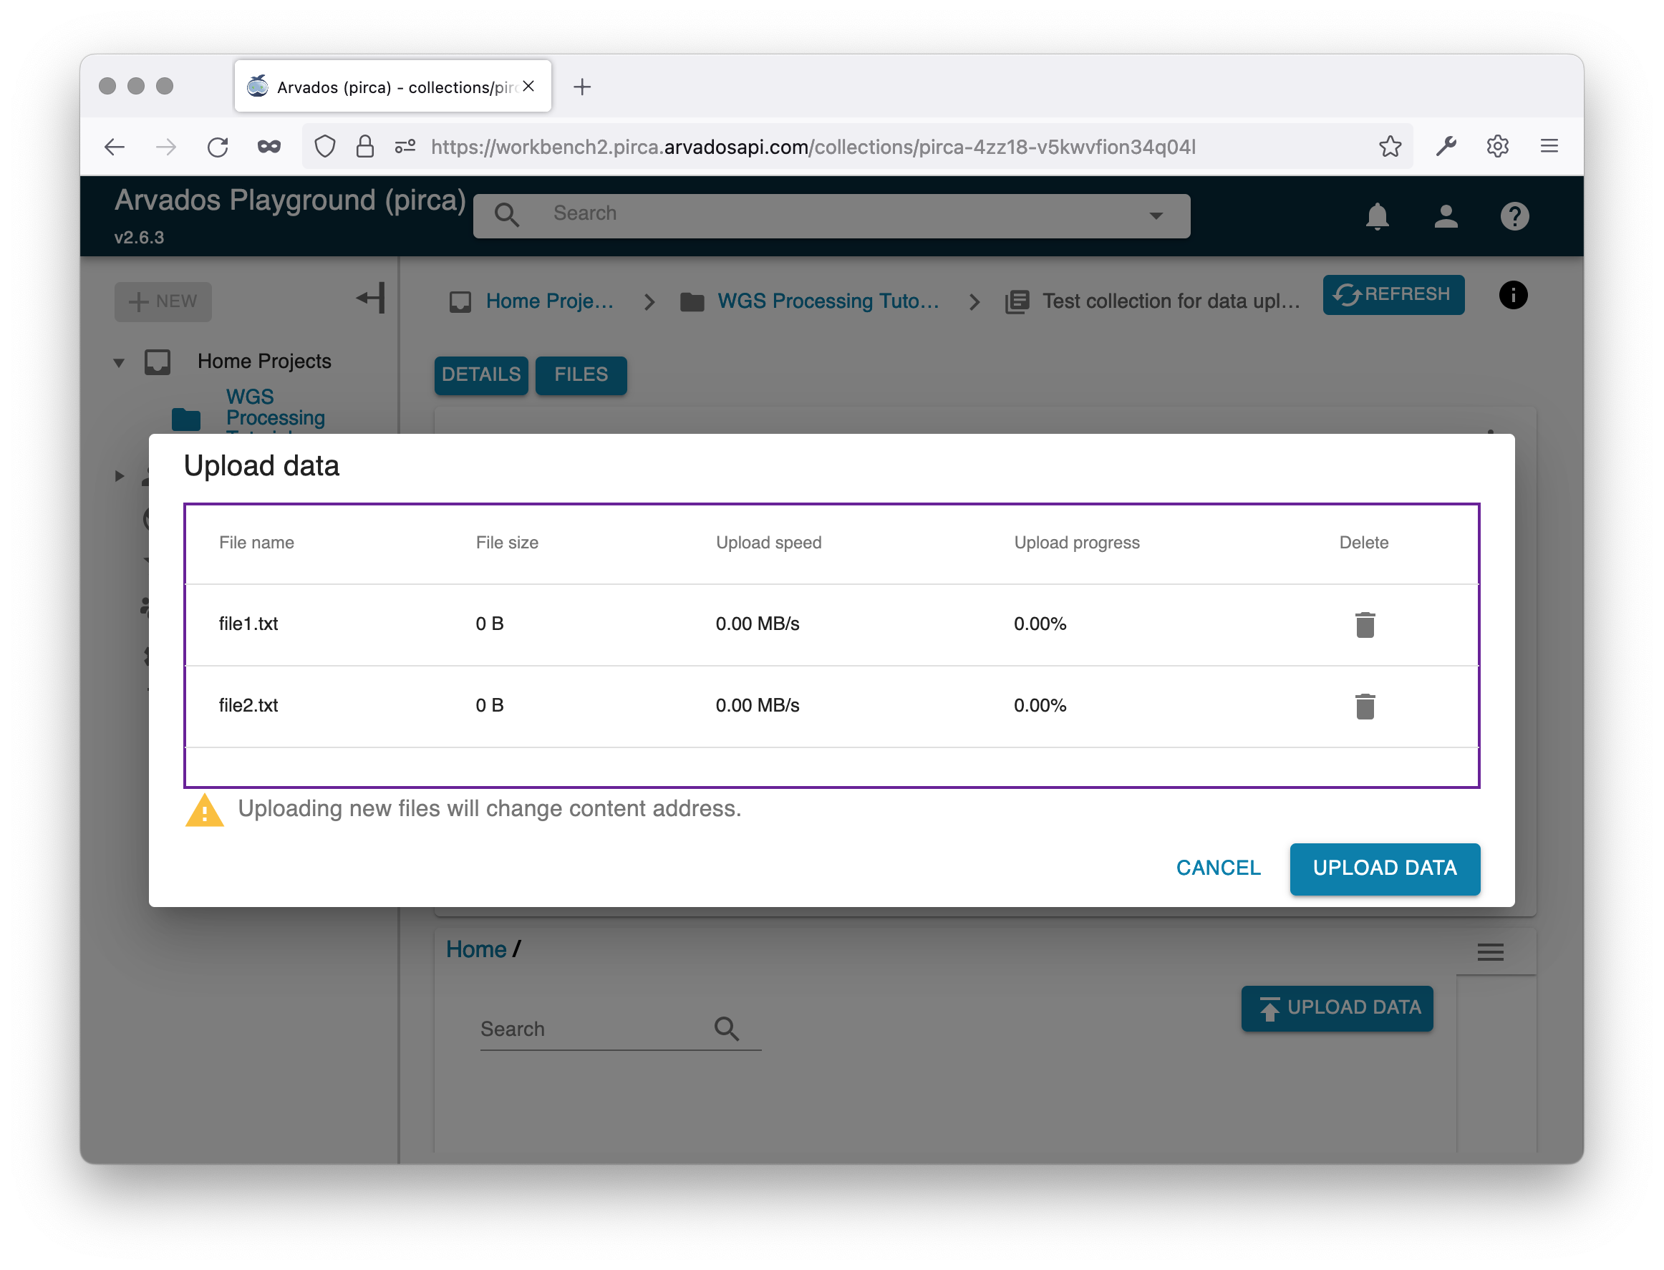Expand the search bar dropdown arrow
Viewport: 1664px width, 1270px height.
click(1155, 215)
